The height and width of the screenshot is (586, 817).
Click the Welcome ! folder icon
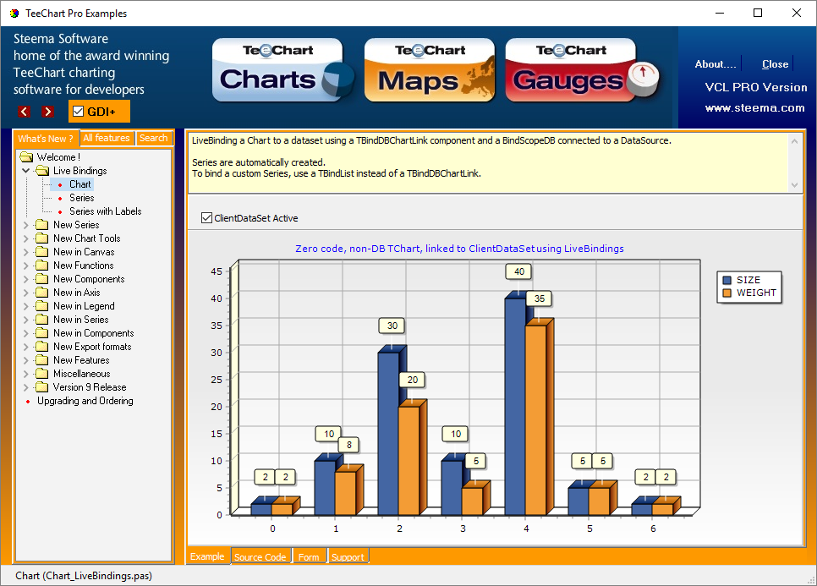pyautogui.click(x=26, y=156)
